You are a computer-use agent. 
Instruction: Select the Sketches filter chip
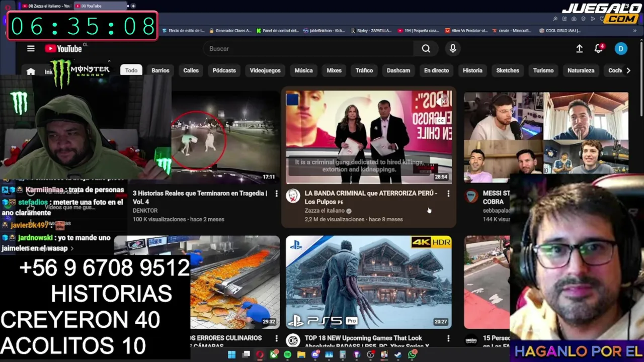coord(508,70)
